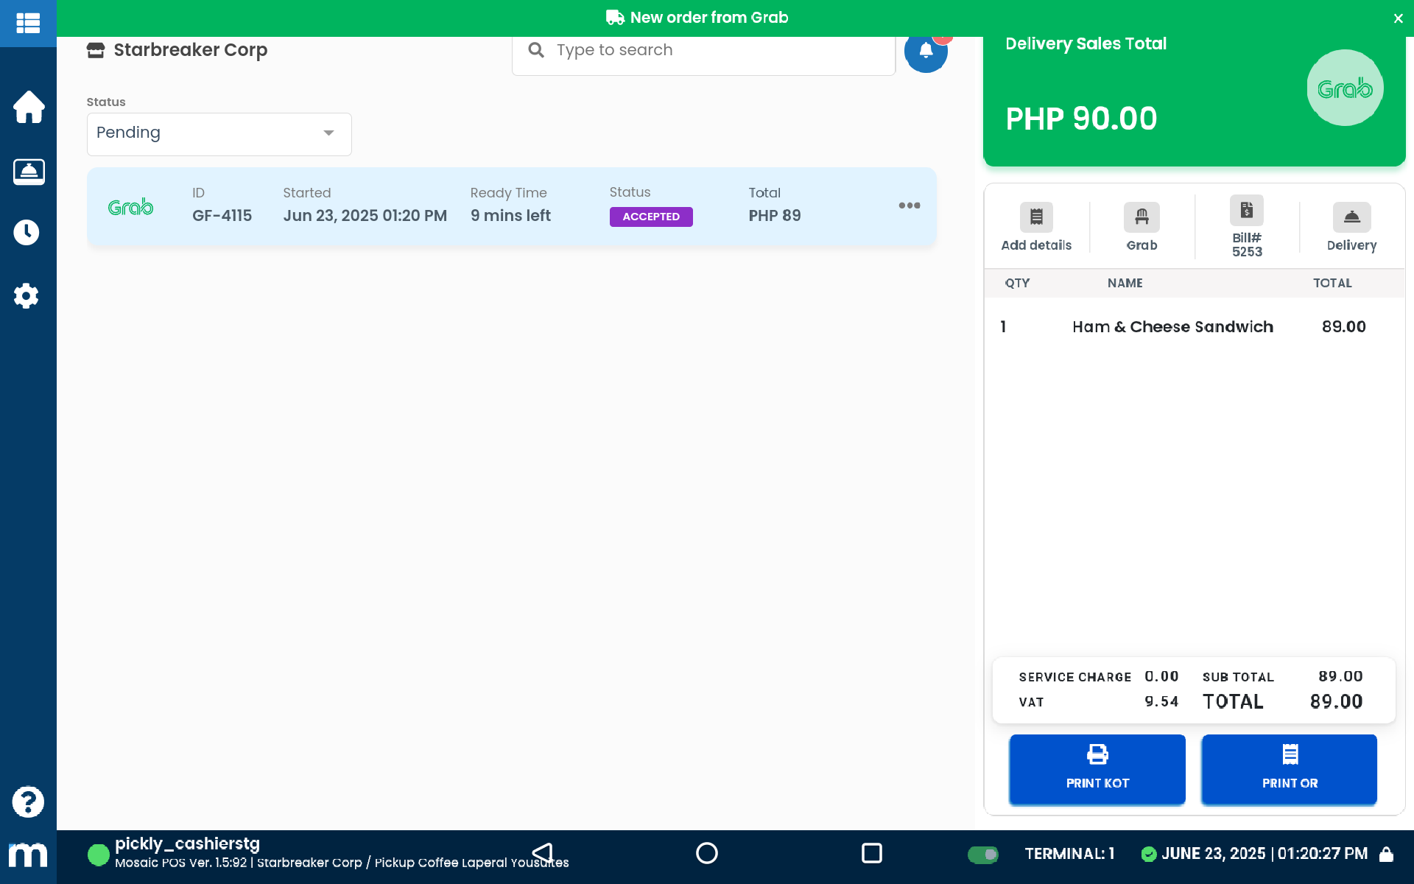Open the Add details receipt icon
1414x884 pixels.
pyautogui.click(x=1036, y=216)
